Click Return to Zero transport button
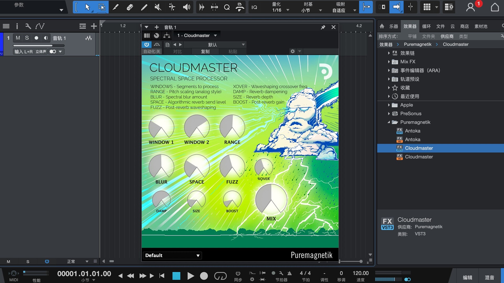 pyautogui.click(x=162, y=276)
